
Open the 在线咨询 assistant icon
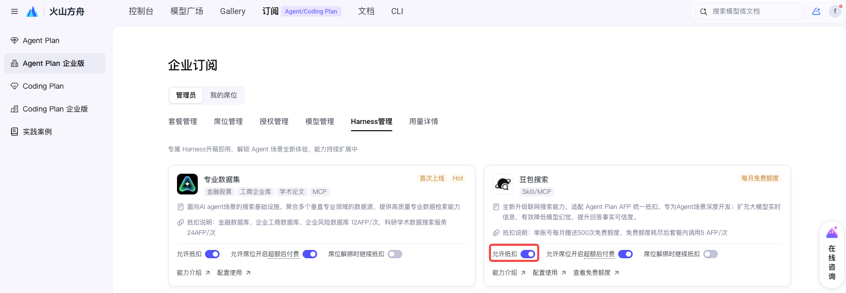832,232
